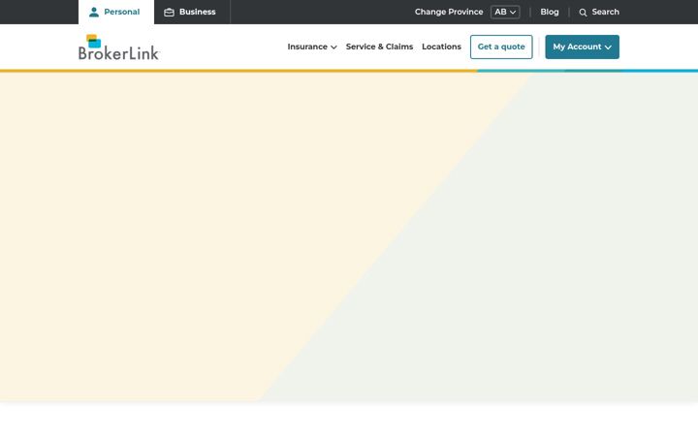
Task: Click the Get a quote button
Action: click(501, 47)
